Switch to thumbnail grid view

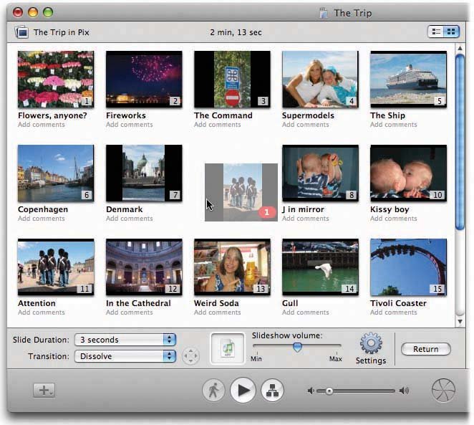click(x=451, y=32)
